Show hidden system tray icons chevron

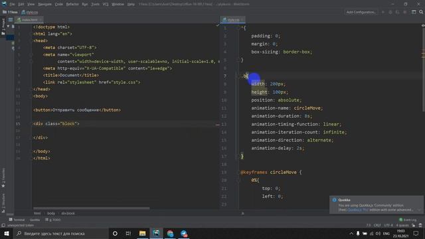351,233
